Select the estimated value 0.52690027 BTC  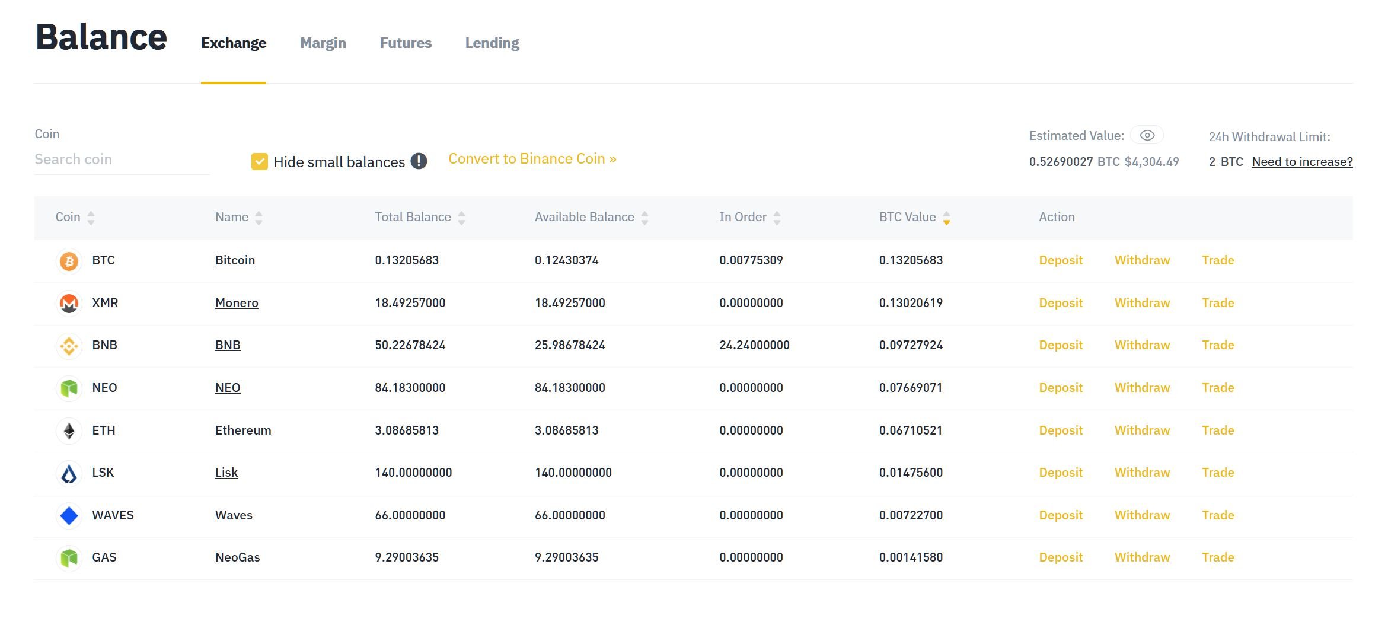tap(1074, 162)
